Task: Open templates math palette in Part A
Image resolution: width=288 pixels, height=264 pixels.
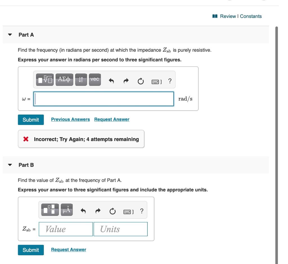Action: pyautogui.click(x=45, y=80)
